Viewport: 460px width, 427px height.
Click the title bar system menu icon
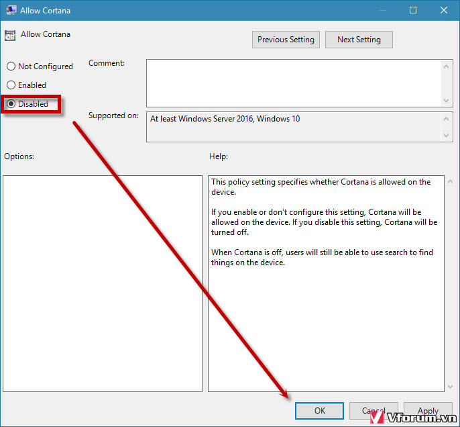click(11, 10)
